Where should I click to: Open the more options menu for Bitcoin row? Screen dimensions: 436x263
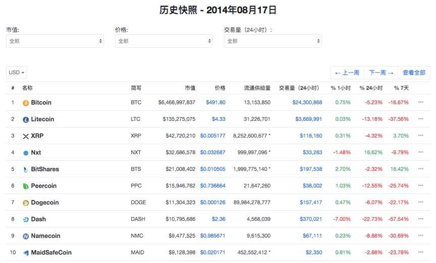[421, 102]
